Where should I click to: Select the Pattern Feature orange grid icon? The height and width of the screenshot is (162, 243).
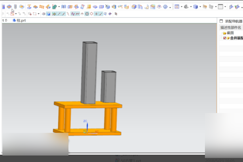pos(42,6)
